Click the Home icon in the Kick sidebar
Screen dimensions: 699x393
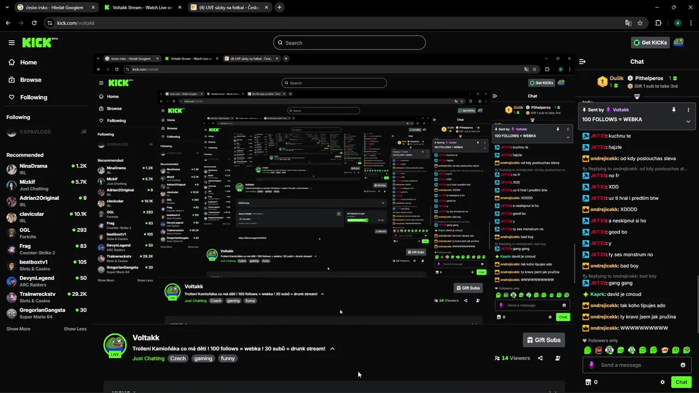pyautogui.click(x=11, y=62)
